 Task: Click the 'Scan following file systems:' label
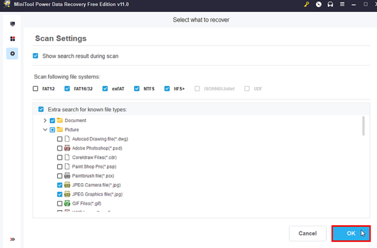[67, 77]
